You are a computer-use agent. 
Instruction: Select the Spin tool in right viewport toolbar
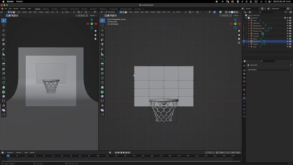[102, 92]
